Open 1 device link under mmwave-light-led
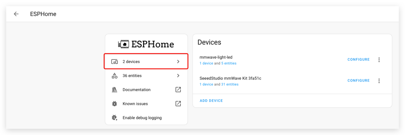The height and width of the screenshot is (135, 405). click(x=206, y=63)
